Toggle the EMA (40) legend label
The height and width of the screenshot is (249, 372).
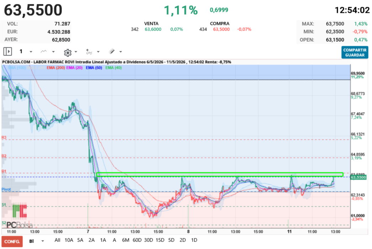point(114,68)
